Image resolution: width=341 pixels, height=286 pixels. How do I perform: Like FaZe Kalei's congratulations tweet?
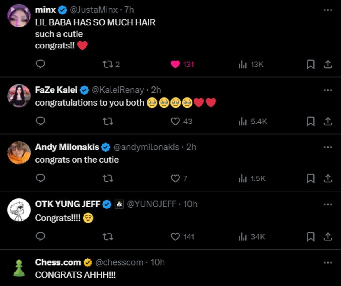pos(175,121)
